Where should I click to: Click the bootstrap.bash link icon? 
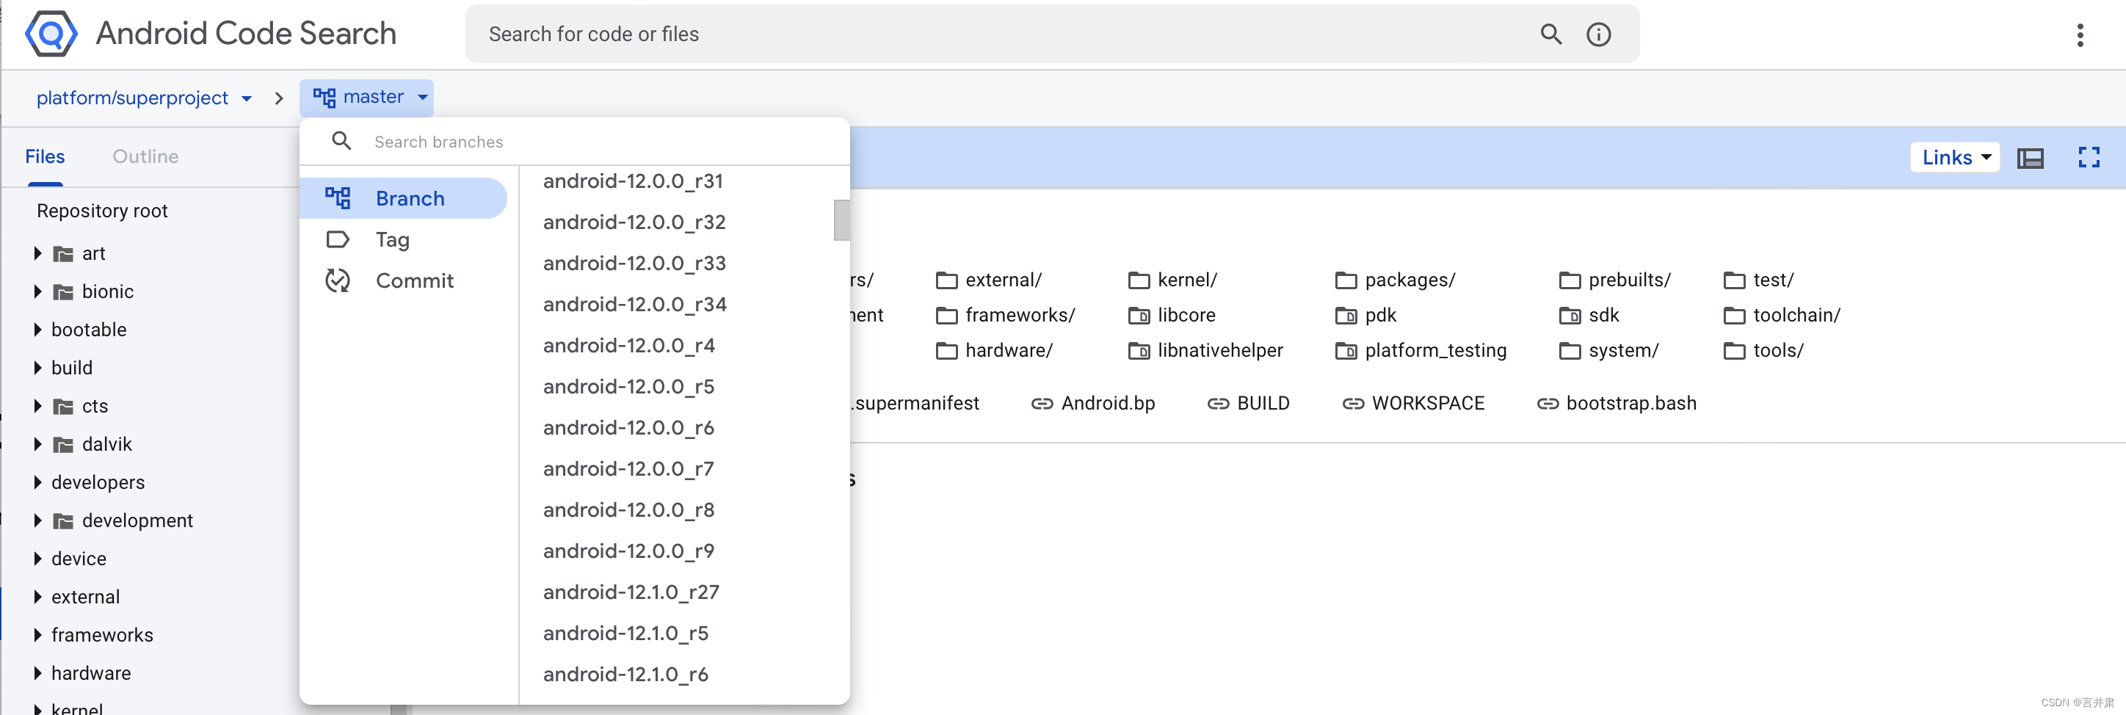[x=1548, y=404]
